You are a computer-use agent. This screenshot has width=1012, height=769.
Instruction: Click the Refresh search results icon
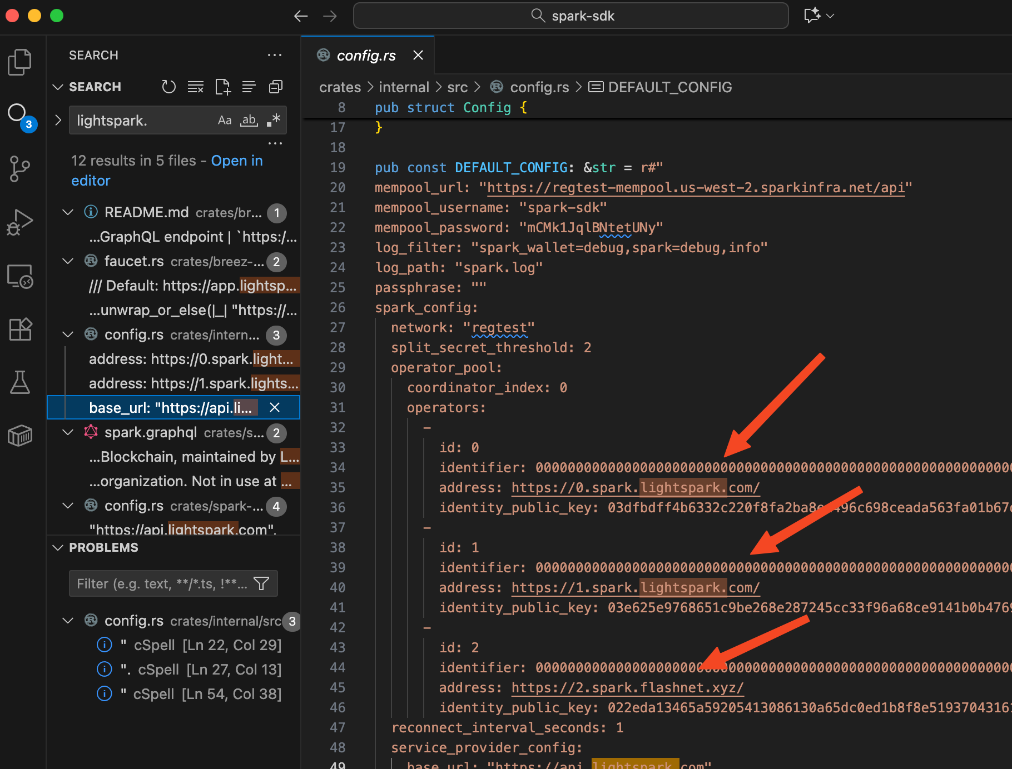(x=168, y=87)
